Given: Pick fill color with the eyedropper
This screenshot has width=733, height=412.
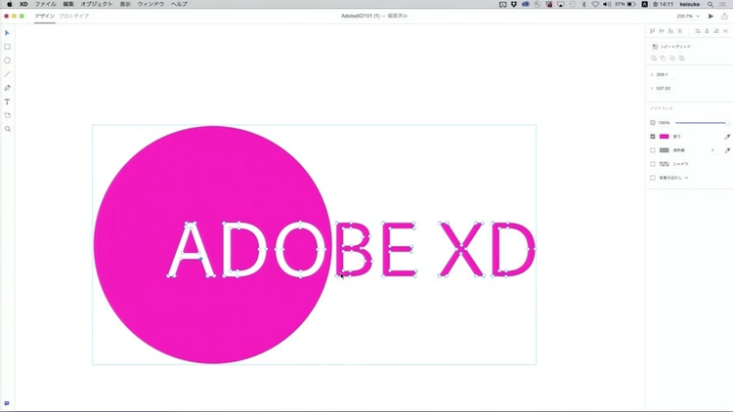Looking at the screenshot, I should point(727,137).
